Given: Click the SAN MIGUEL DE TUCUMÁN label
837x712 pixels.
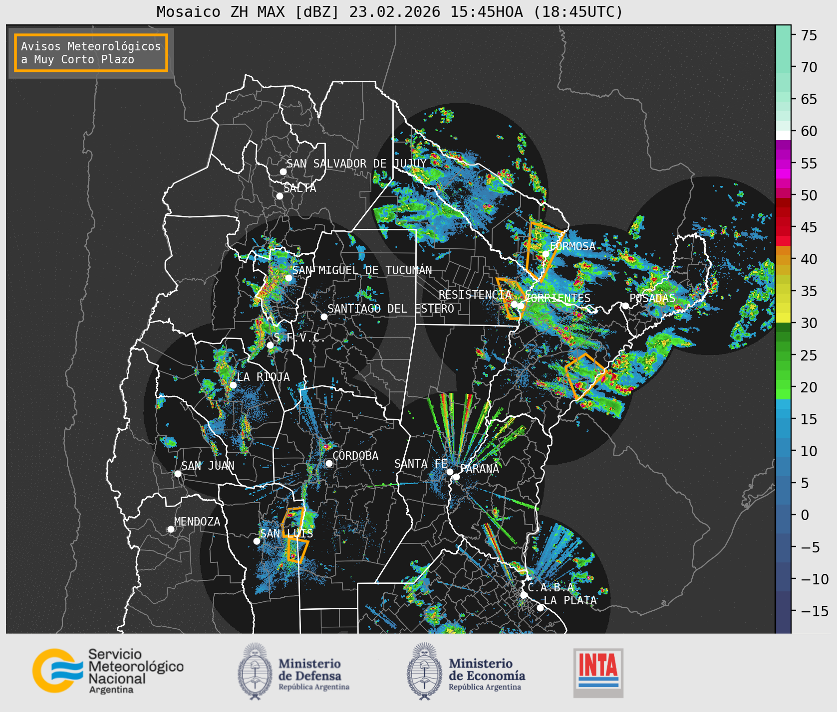Looking at the screenshot, I should (x=362, y=270).
